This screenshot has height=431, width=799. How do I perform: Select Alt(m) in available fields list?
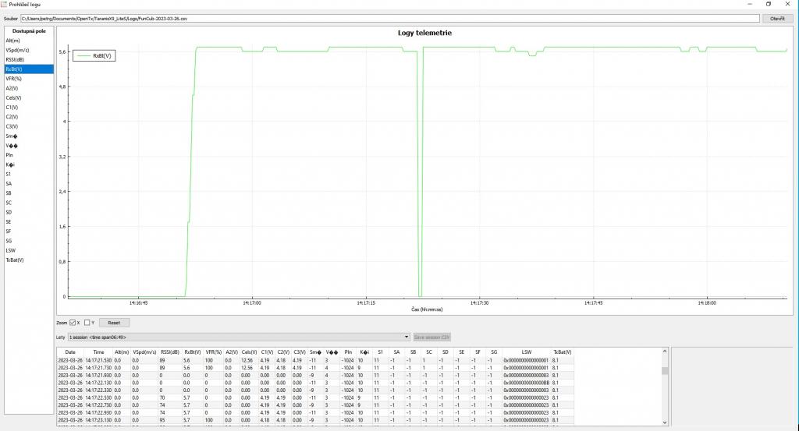(13, 40)
